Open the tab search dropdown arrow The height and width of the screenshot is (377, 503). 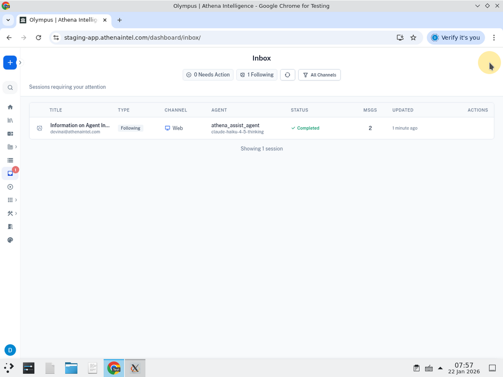point(8,20)
